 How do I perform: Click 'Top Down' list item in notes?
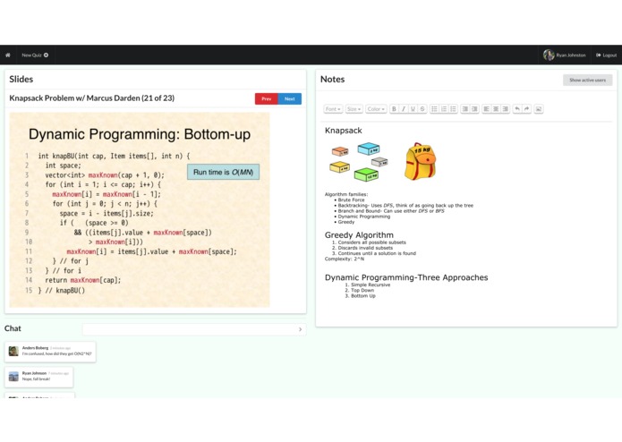coord(362,290)
